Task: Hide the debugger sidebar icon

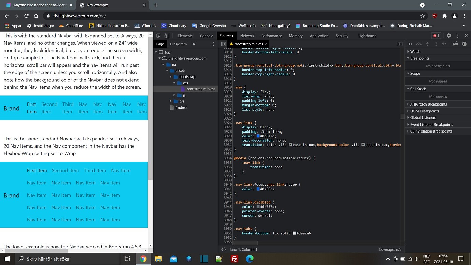Action: tap(400, 44)
